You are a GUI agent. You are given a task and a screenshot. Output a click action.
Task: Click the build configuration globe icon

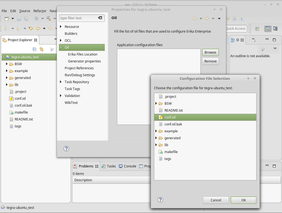coord(37,19)
